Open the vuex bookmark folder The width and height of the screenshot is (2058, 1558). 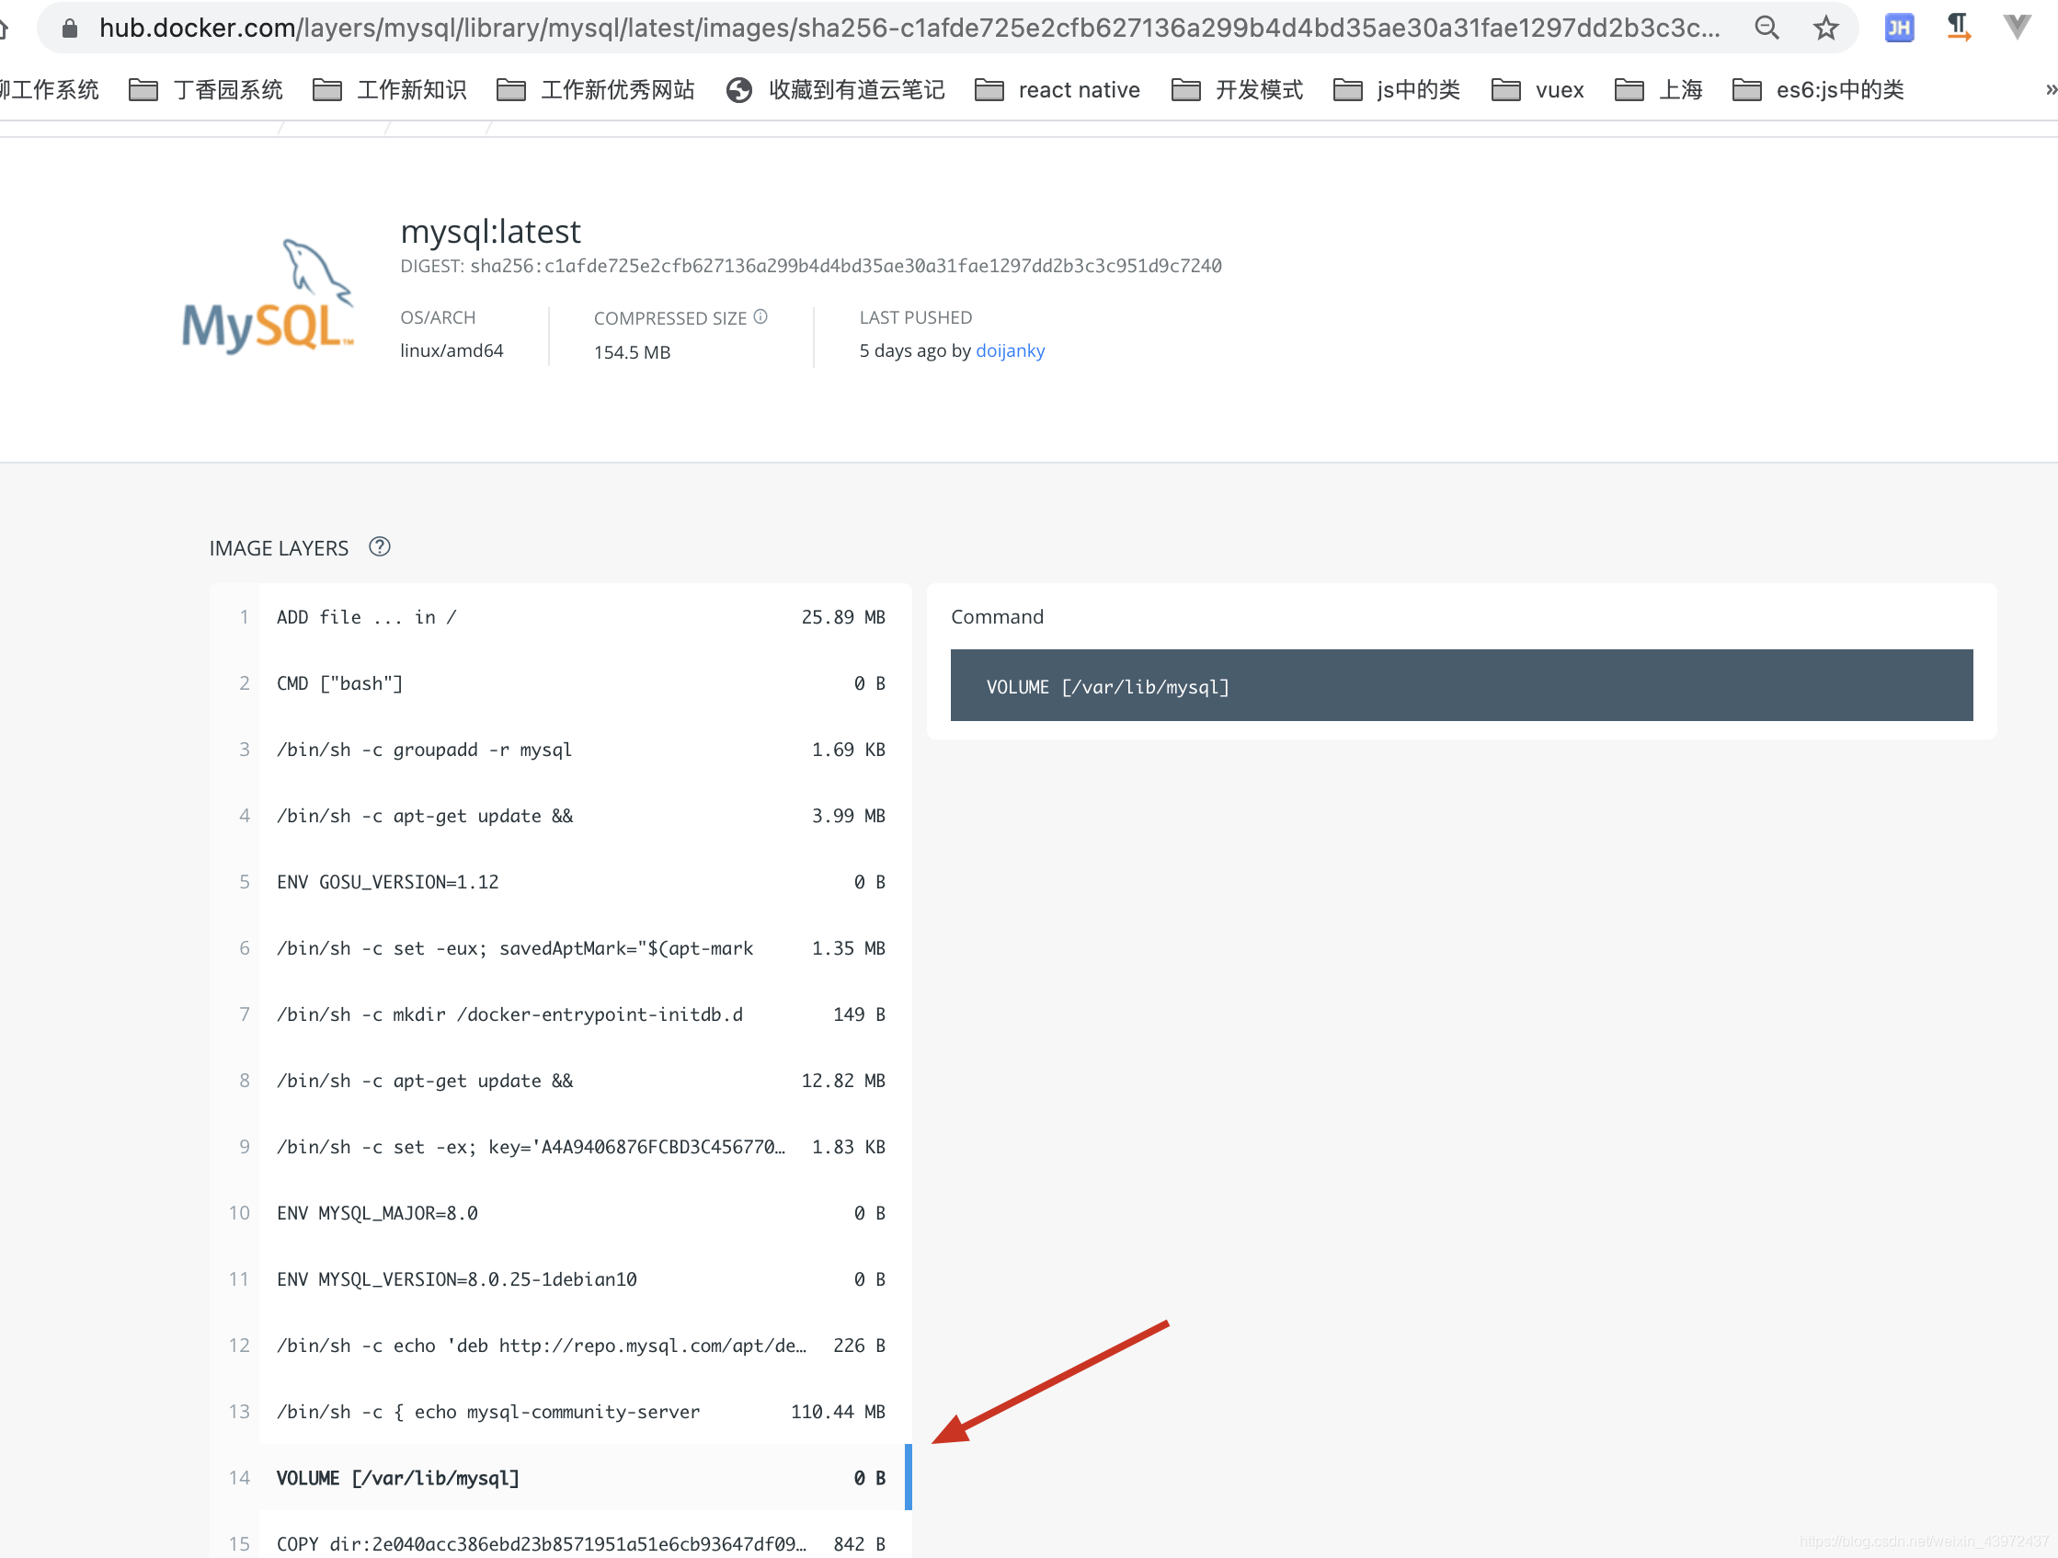click(x=1537, y=90)
